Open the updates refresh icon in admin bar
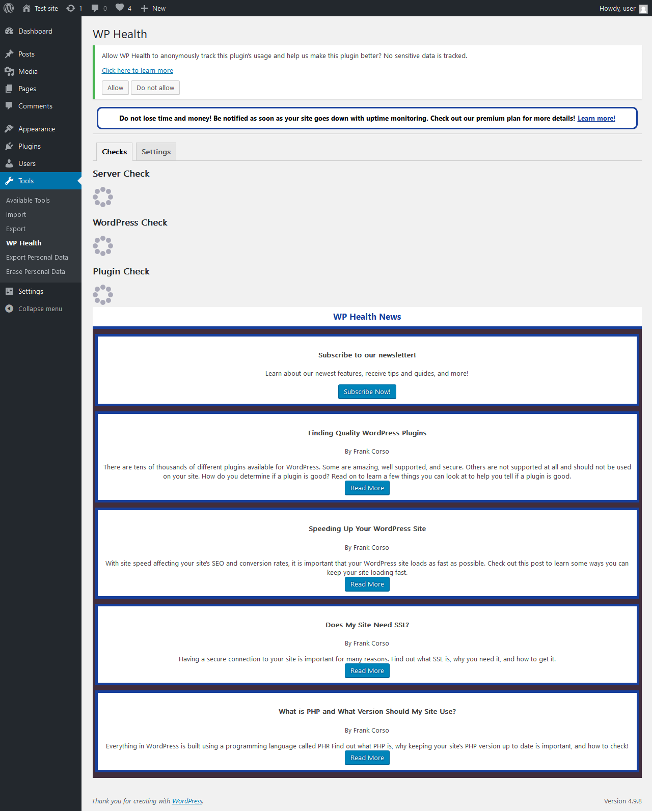652x811 pixels. pyautogui.click(x=71, y=8)
